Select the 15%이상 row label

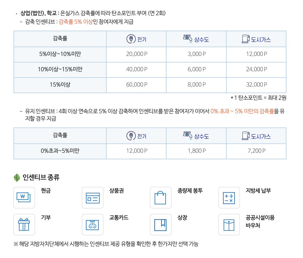(x=60, y=85)
